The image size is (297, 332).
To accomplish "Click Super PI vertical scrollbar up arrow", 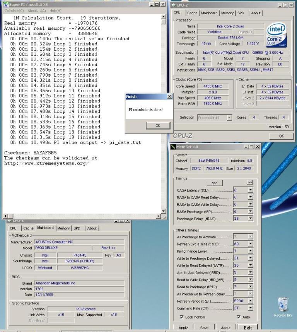I will click(163, 17).
